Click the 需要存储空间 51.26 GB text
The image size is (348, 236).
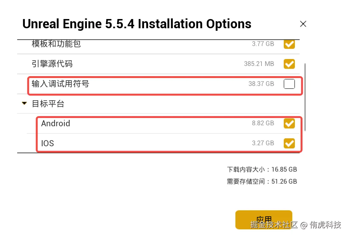[x=262, y=181]
